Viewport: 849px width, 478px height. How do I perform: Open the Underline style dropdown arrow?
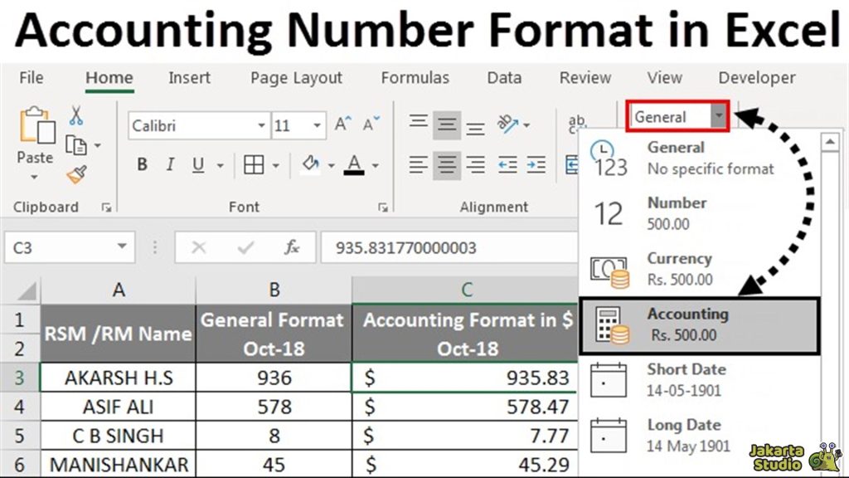(221, 165)
